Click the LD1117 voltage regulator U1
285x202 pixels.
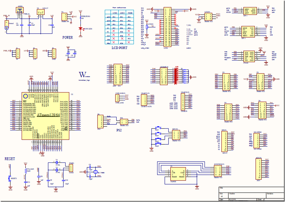[41, 12]
